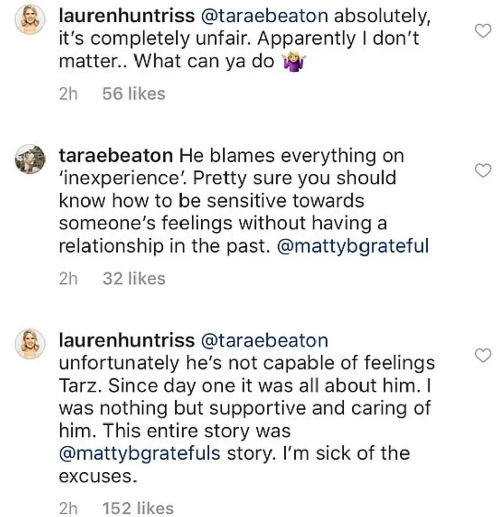Open laurenhuntriss avatar on first comment
Screen dimensions: 497x517
pos(30,19)
